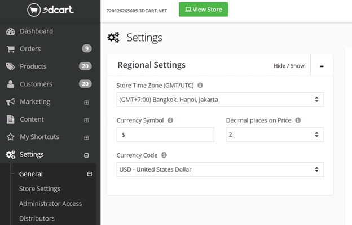The width and height of the screenshot is (352, 225).
Task: Click the 3dcart logo icon
Action: tap(35, 10)
